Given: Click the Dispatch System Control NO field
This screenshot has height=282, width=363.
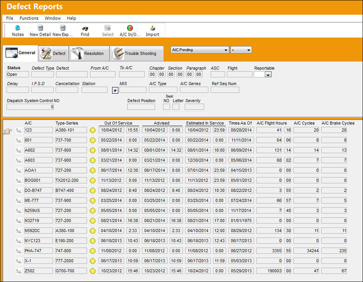Looking at the screenshot, I should [30, 107].
